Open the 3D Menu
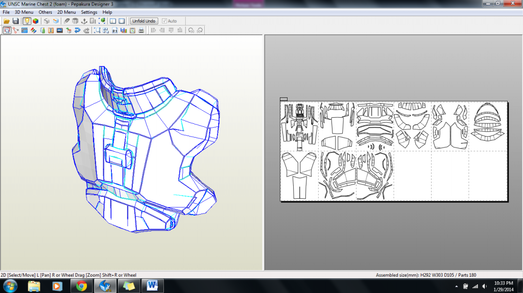This screenshot has height=293, width=523. 23,12
